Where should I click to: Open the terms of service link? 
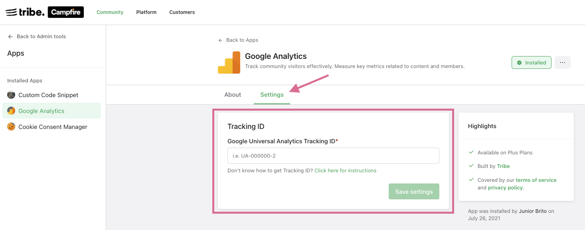[x=536, y=180]
